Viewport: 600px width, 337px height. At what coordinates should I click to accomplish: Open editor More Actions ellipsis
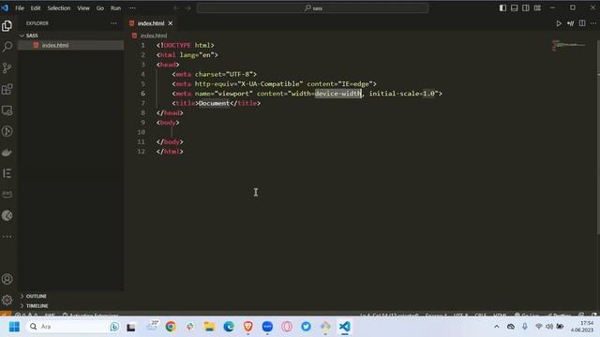tap(593, 23)
